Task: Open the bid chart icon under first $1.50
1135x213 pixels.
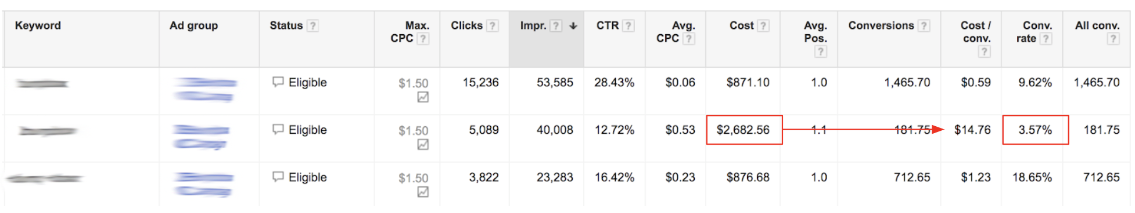Action: click(x=423, y=97)
